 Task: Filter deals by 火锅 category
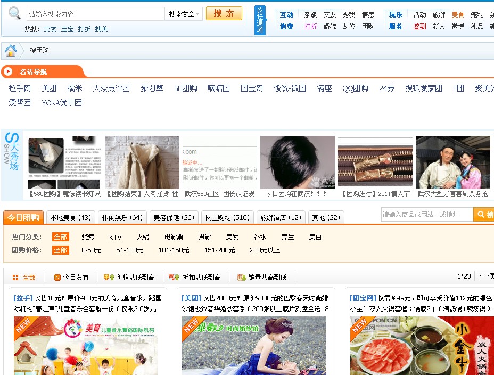coord(143,237)
